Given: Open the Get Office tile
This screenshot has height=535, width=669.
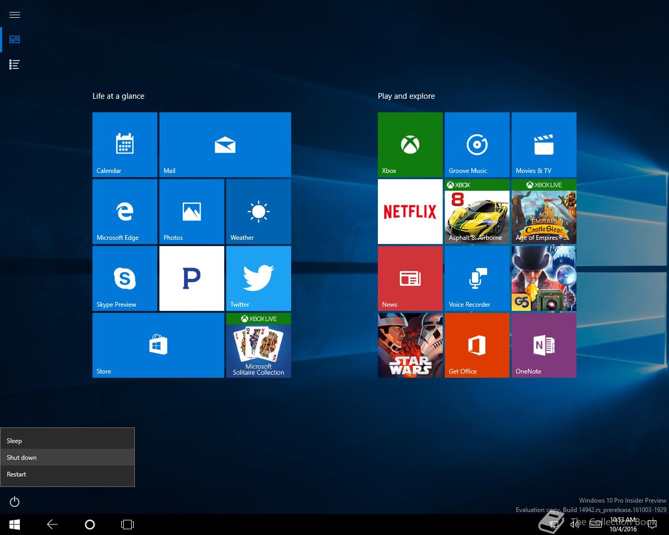Looking at the screenshot, I should click(x=477, y=345).
